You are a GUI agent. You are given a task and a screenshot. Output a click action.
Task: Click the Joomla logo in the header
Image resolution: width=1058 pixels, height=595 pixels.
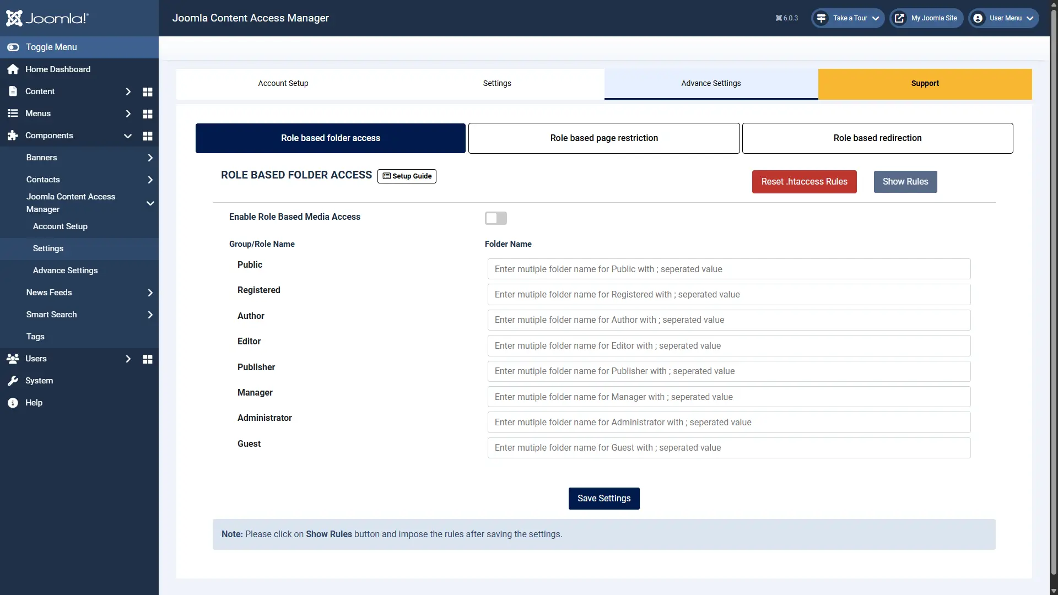click(47, 18)
